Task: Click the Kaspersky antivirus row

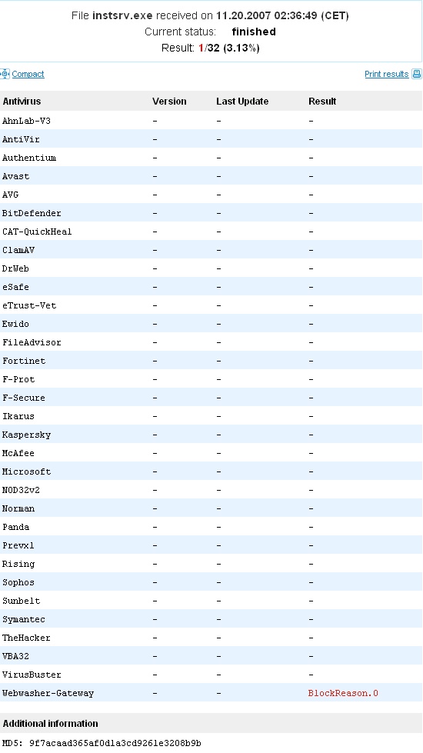Action: click(x=211, y=435)
